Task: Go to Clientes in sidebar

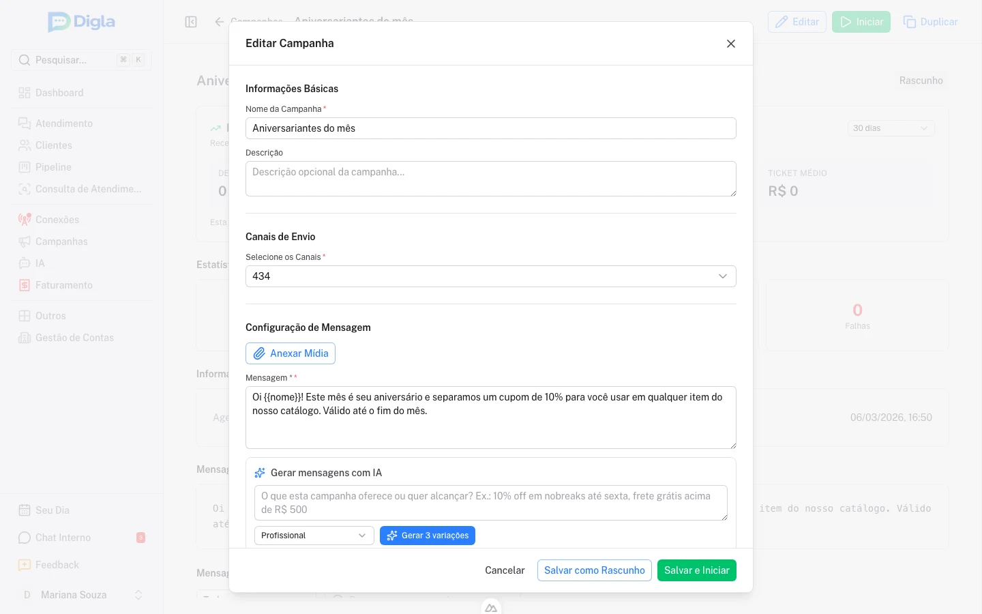Action: click(x=82, y=145)
